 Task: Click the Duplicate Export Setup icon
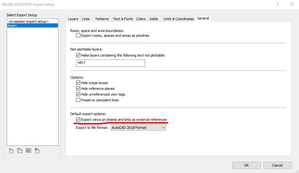coord(20,151)
